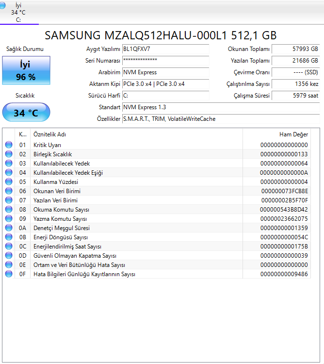Screen dimensions: 324x364
Task: Click the İyi 96 % health status button
Action: 26,70
